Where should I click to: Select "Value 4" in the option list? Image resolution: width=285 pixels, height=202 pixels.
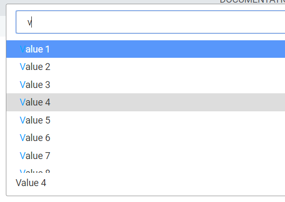[145, 102]
